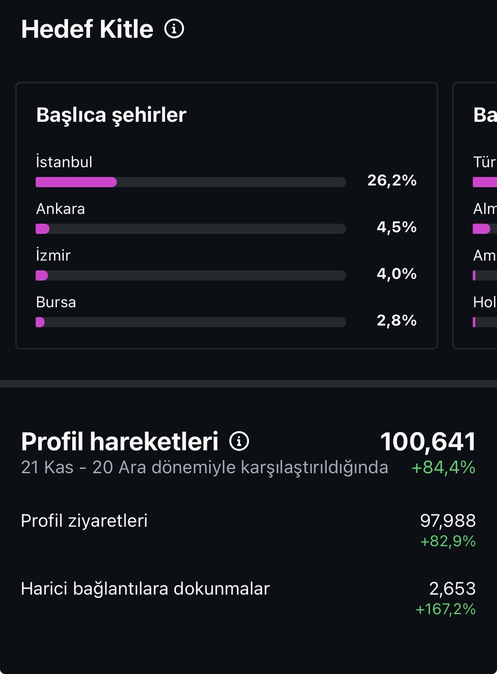This screenshot has height=674, width=497.
Task: Tap the info icon beside Hedef Kitle
Action: click(x=174, y=29)
